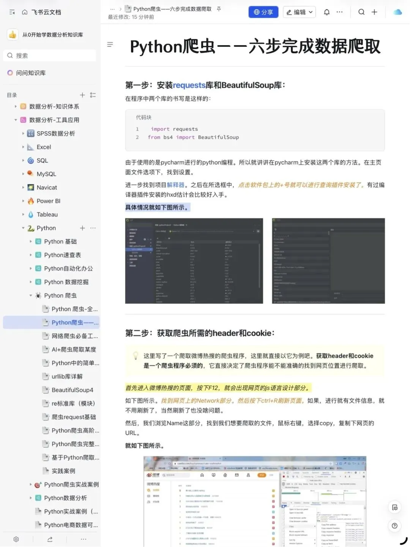Open the Python实战案例（... page

(71, 512)
